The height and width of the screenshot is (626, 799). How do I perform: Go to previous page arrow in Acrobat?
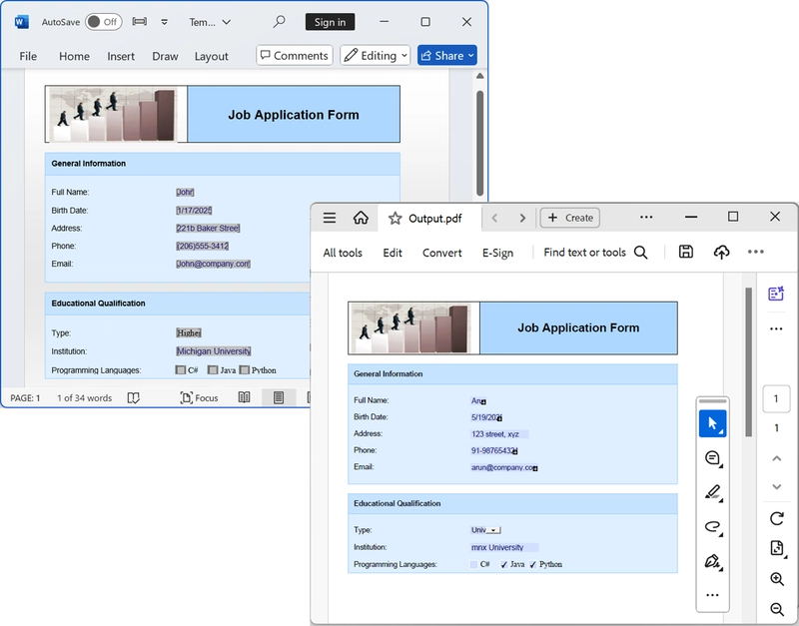[x=777, y=458]
